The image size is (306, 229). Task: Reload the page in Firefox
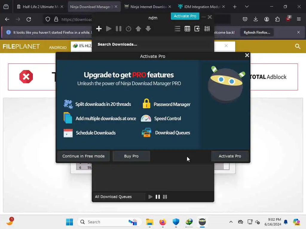[x=29, y=19]
